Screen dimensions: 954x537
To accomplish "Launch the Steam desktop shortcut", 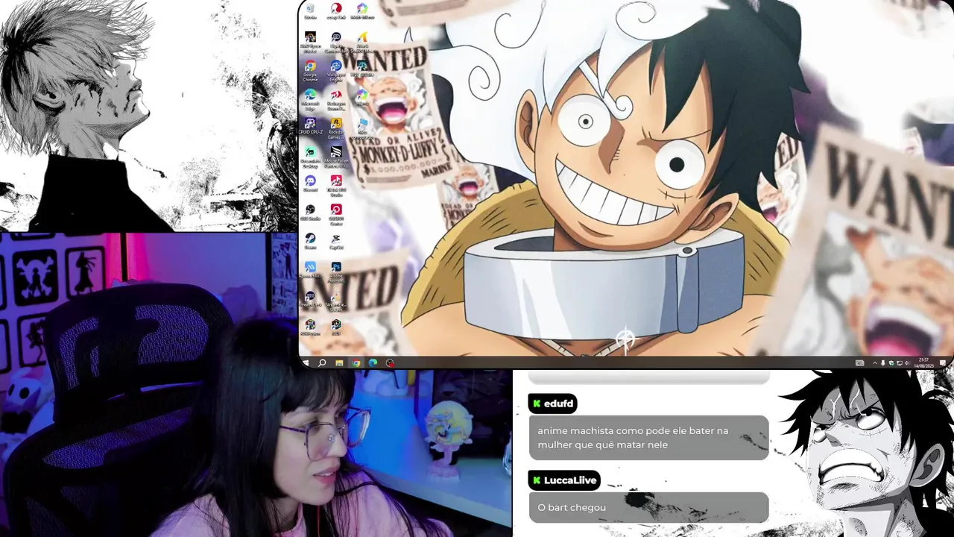I will [310, 241].
